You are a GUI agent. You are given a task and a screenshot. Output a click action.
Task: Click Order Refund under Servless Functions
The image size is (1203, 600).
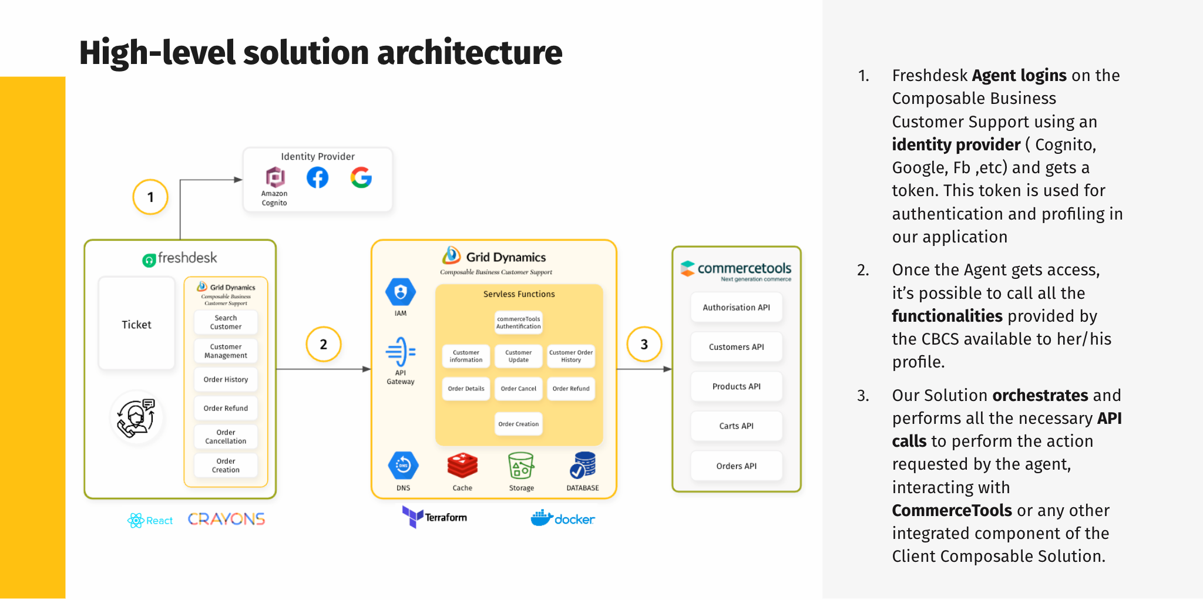pos(571,389)
